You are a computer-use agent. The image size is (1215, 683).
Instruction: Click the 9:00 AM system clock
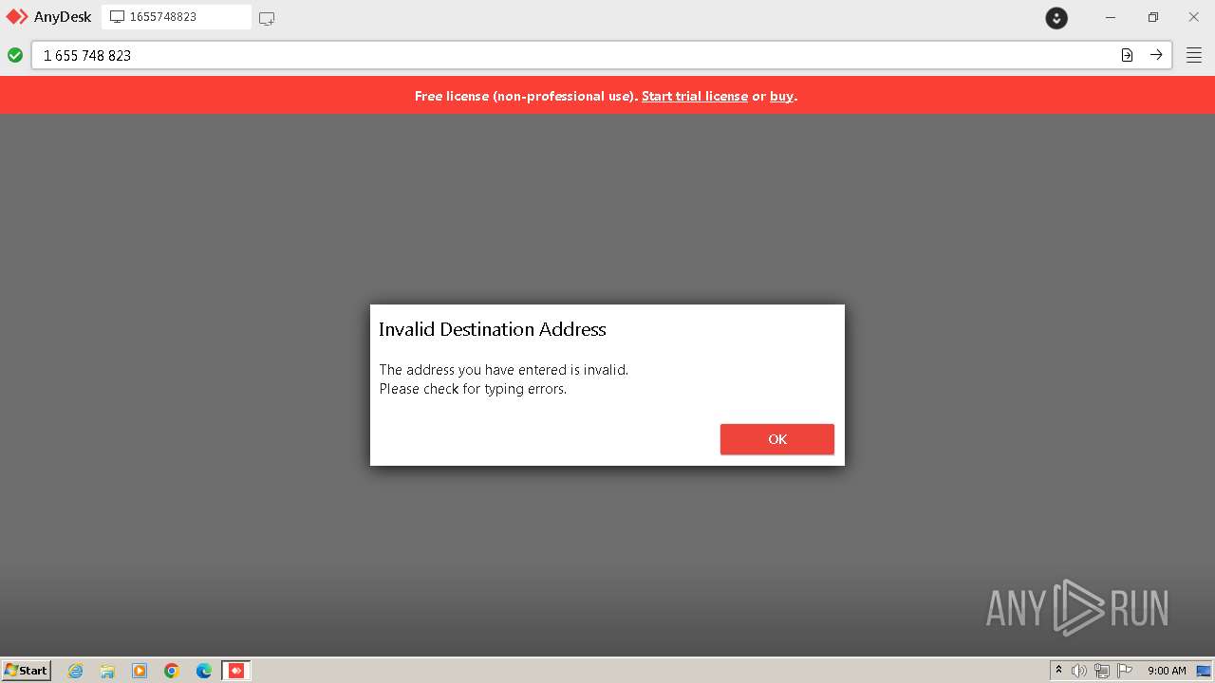(1167, 671)
